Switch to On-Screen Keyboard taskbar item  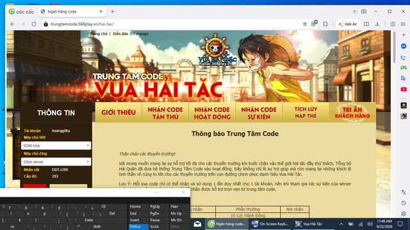click(270, 224)
